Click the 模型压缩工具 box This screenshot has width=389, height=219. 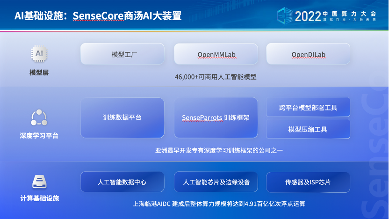tap(308, 129)
